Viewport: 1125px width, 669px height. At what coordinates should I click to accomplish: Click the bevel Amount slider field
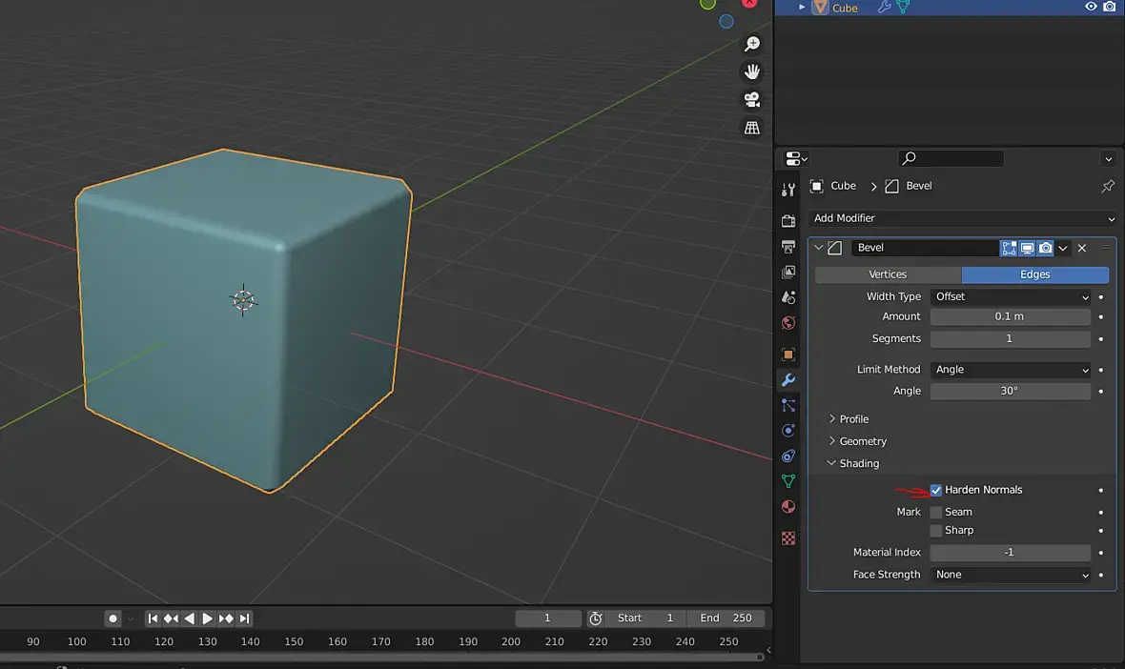pos(1011,316)
